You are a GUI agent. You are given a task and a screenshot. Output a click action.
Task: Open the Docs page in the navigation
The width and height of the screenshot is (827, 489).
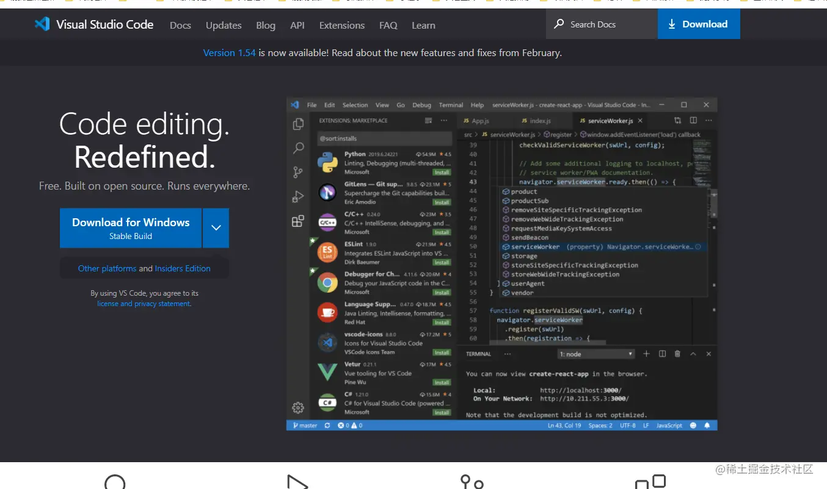(x=180, y=25)
